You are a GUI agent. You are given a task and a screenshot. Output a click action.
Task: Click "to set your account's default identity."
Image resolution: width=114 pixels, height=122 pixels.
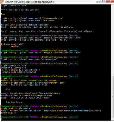25,25
